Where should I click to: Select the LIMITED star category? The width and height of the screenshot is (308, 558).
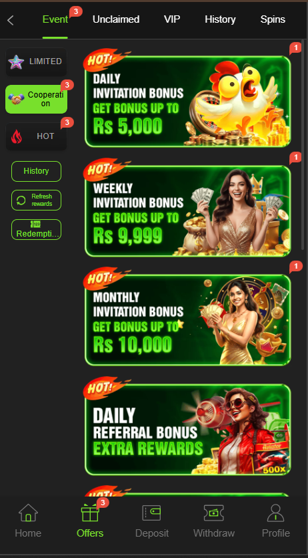tap(36, 62)
